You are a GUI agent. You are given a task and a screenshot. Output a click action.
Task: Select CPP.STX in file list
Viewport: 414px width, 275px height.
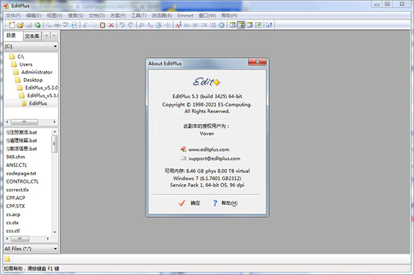[x=15, y=206]
